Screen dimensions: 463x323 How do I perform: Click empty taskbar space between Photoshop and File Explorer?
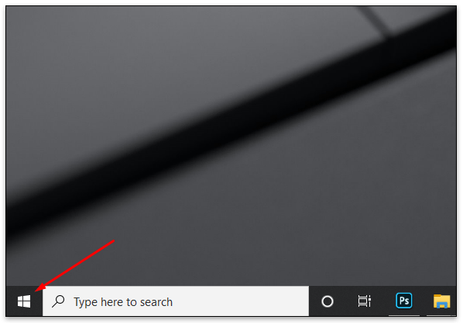pyautogui.click(x=423, y=301)
